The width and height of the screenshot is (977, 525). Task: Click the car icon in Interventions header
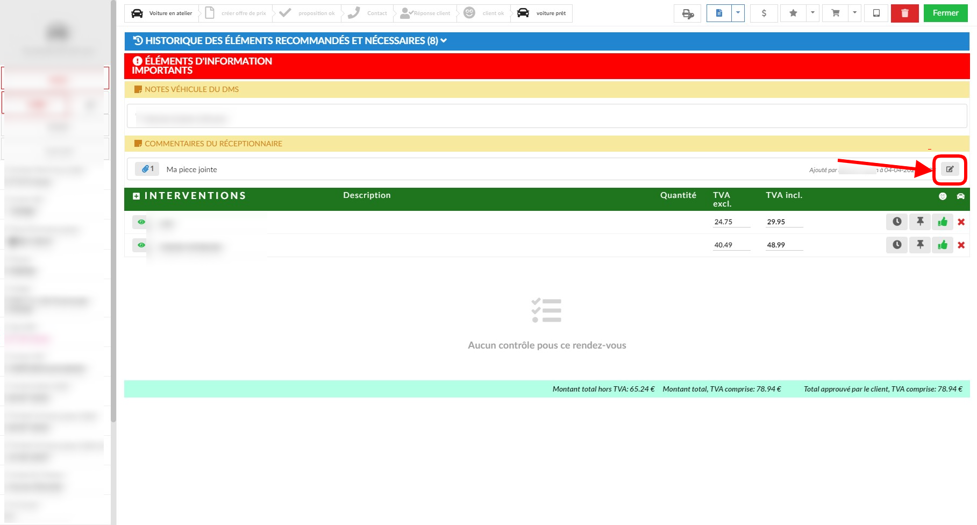961,196
